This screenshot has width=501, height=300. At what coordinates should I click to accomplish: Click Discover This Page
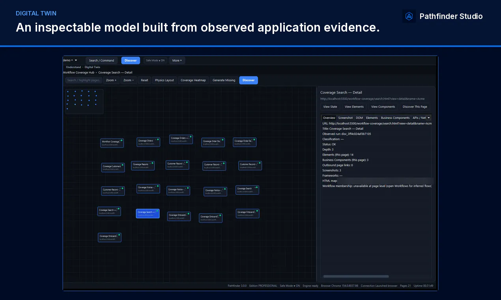[x=415, y=107]
